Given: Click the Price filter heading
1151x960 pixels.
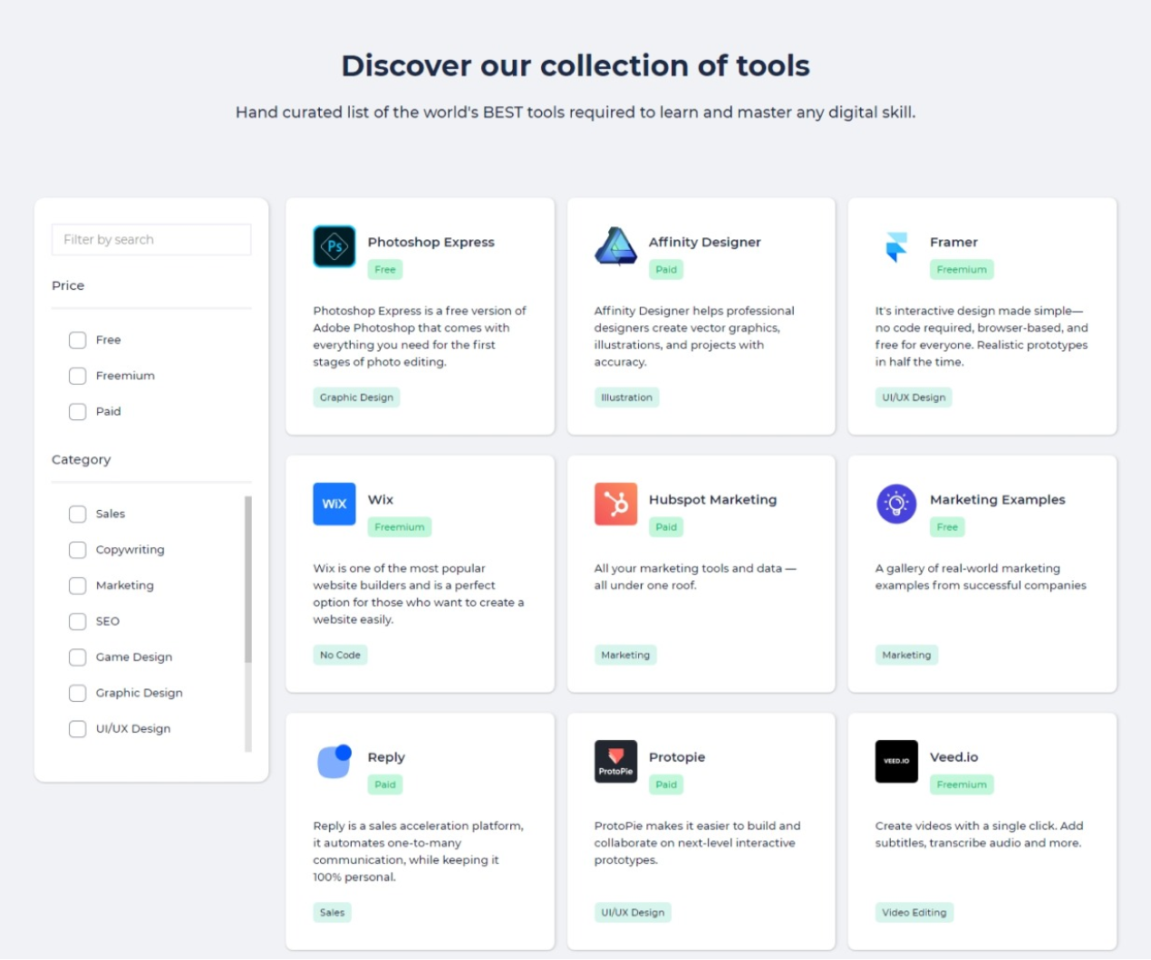Looking at the screenshot, I should pos(68,285).
